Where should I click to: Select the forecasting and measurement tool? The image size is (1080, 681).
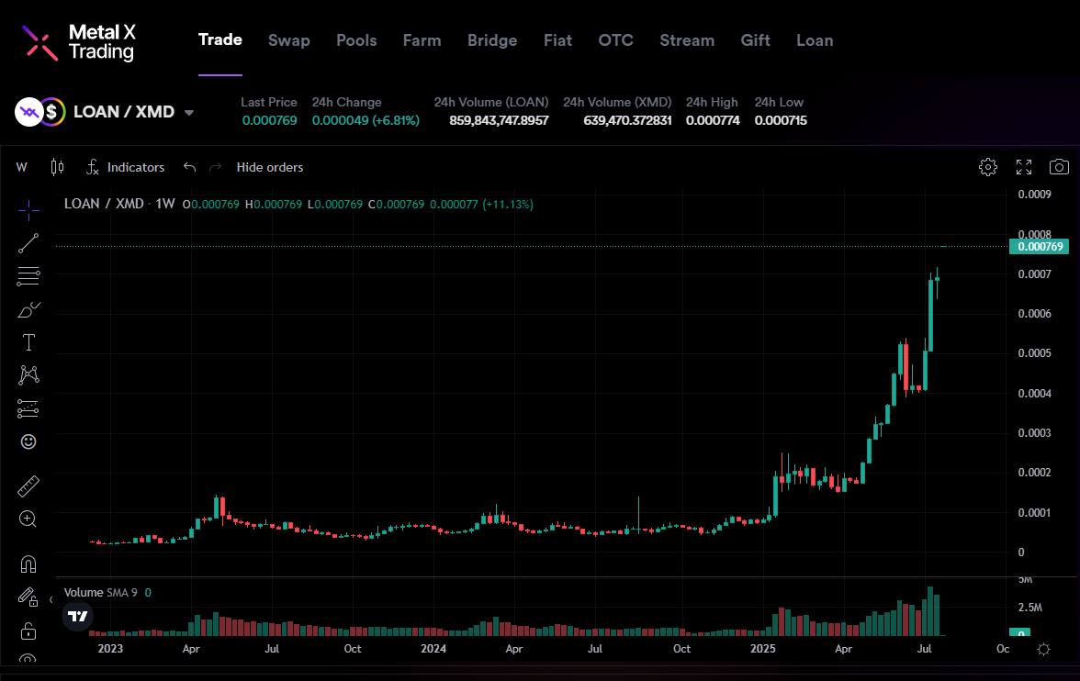coord(28,408)
